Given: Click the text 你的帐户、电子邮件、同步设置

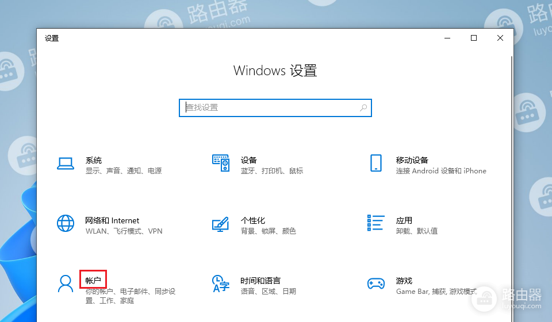Looking at the screenshot, I should (x=131, y=296).
